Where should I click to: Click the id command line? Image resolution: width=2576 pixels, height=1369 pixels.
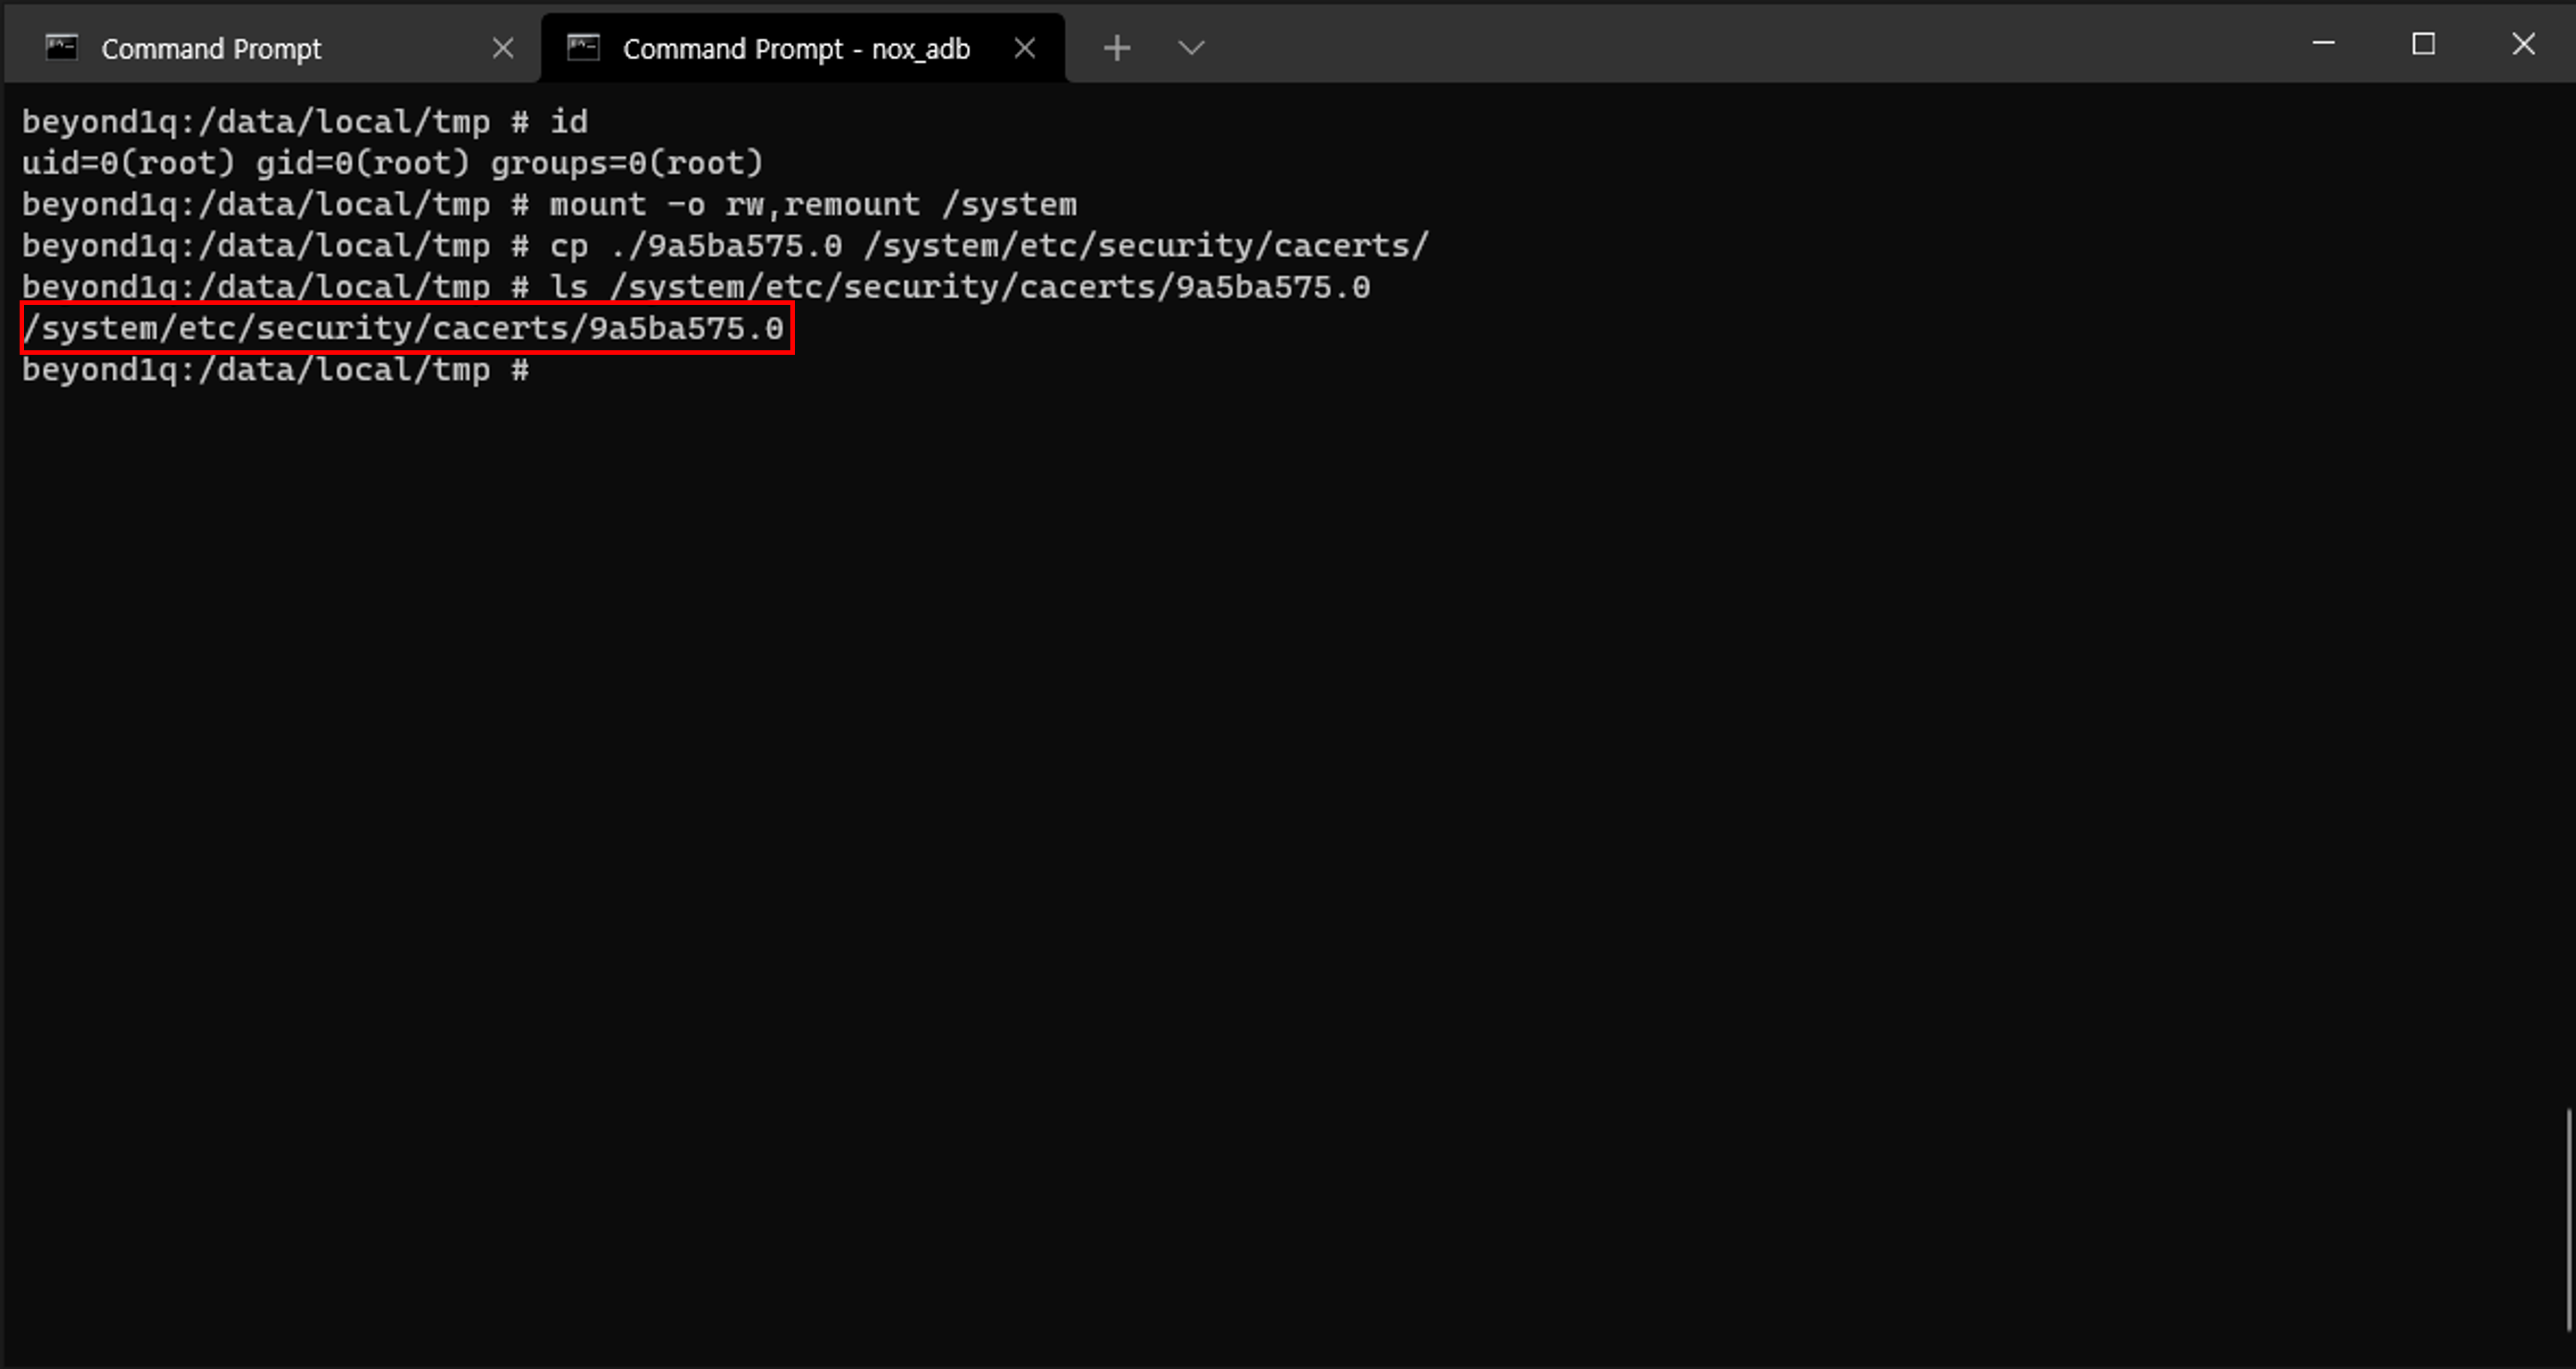305,122
